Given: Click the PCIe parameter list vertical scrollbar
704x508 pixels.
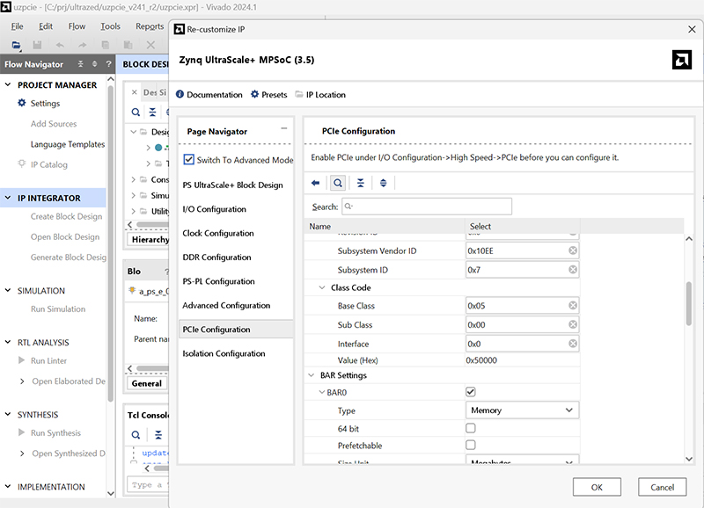Looking at the screenshot, I should 689,304.
